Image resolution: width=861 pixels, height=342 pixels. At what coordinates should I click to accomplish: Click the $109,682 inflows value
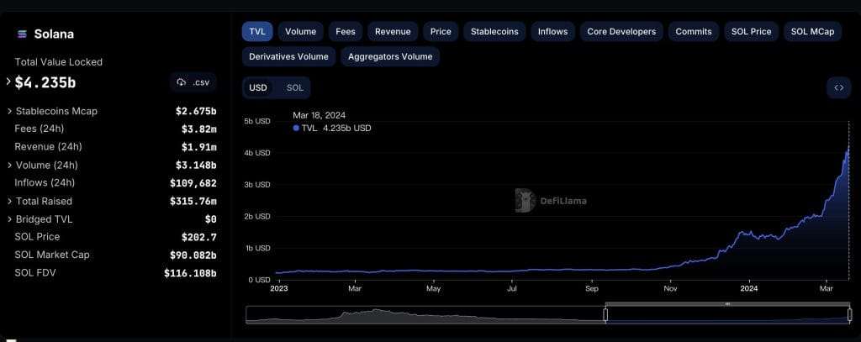[193, 183]
